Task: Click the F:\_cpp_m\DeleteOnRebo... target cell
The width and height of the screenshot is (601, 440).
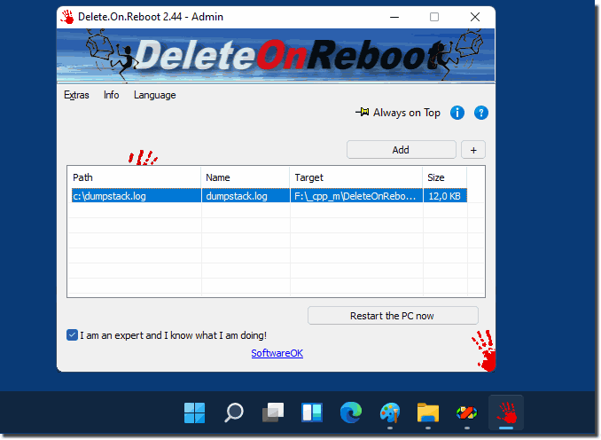Action: click(356, 196)
